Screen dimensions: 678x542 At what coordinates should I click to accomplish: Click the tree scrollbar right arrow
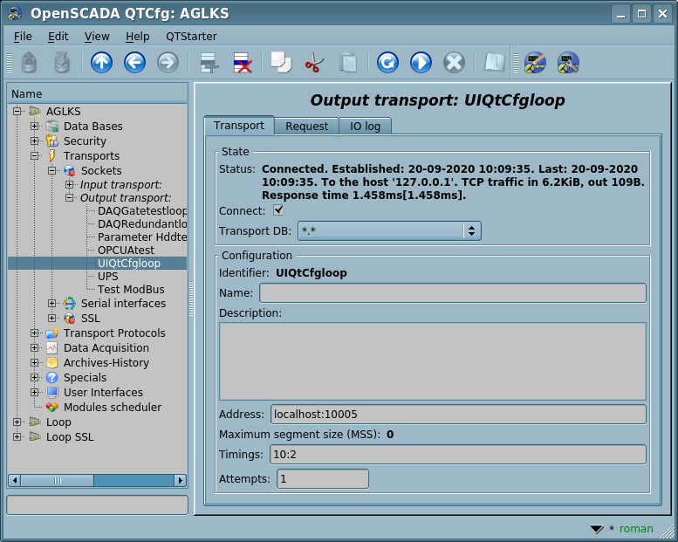click(181, 480)
